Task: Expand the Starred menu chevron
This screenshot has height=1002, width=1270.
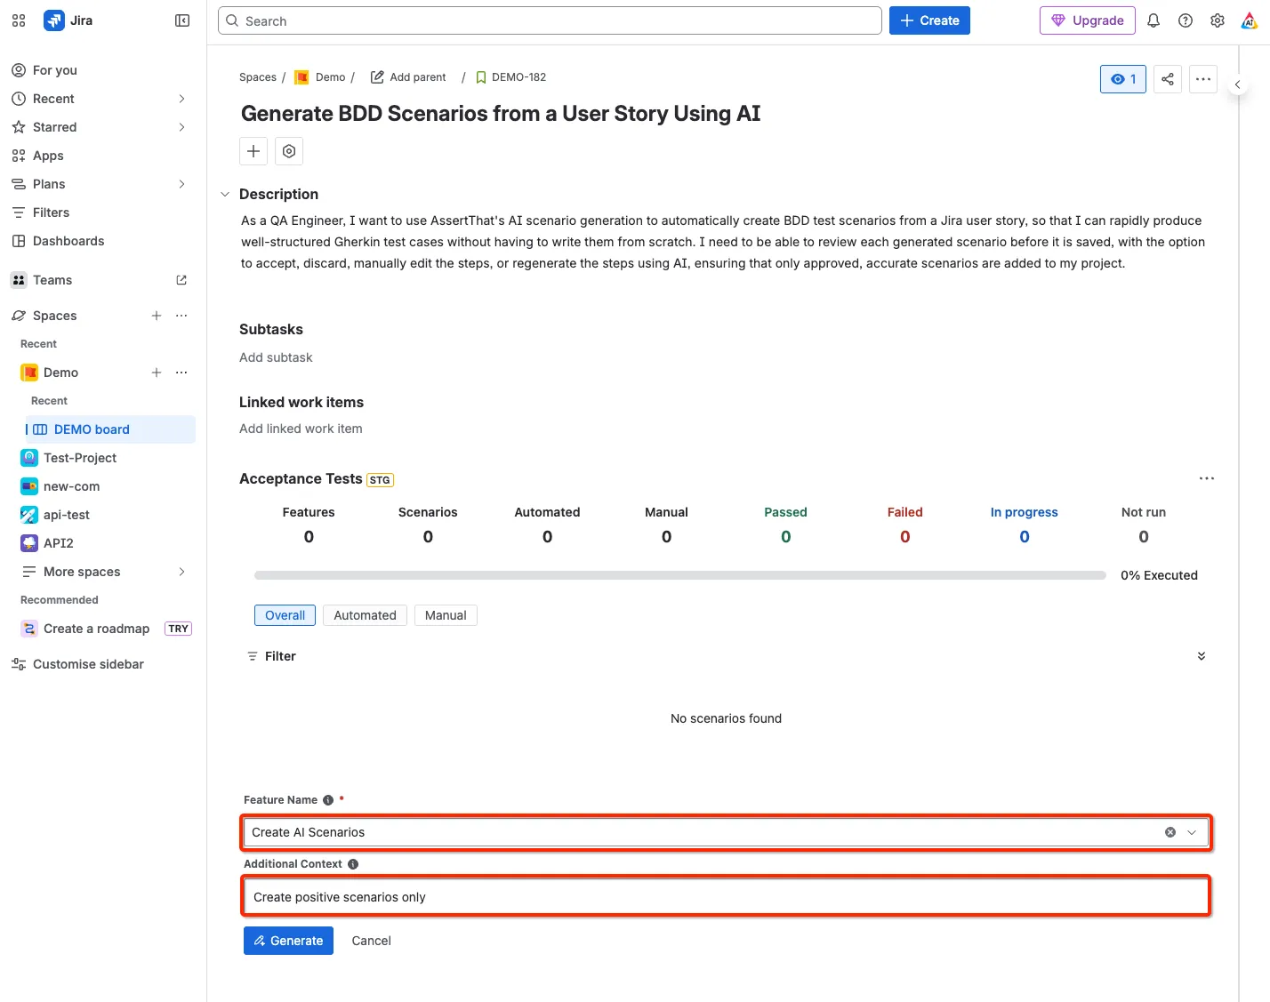Action: (181, 127)
